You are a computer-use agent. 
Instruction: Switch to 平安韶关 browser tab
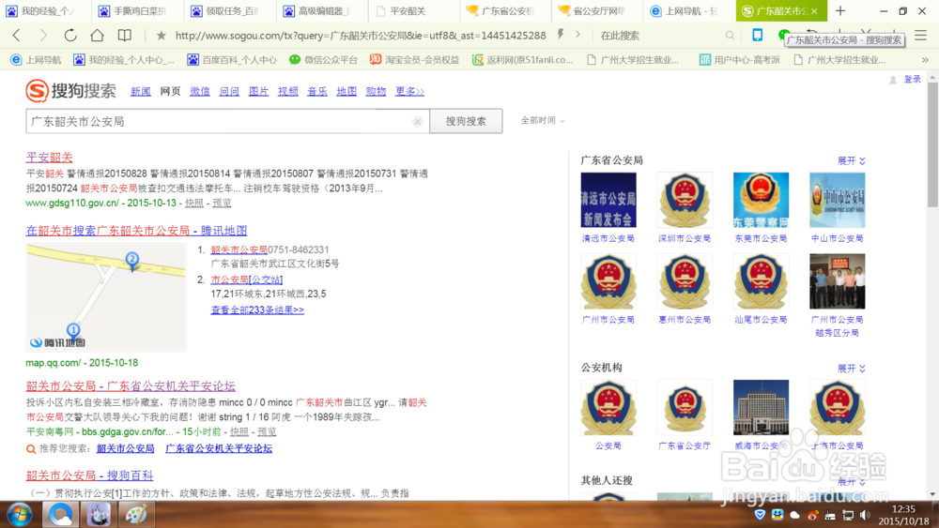point(414,10)
